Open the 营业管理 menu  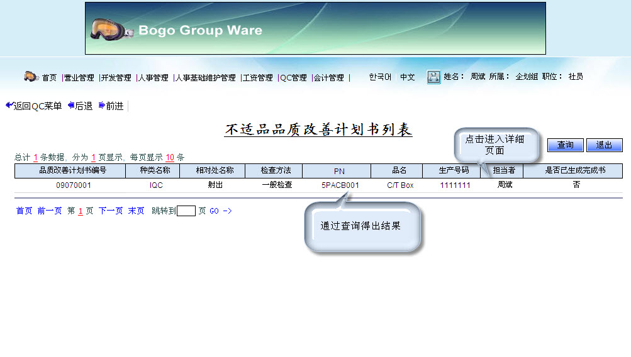79,78
